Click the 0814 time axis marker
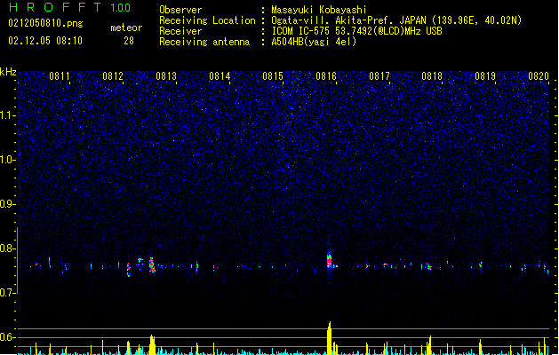 [220, 76]
